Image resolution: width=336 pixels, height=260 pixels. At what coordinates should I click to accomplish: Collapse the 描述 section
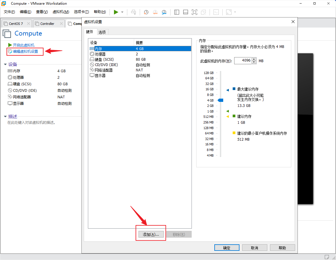pos(5,116)
